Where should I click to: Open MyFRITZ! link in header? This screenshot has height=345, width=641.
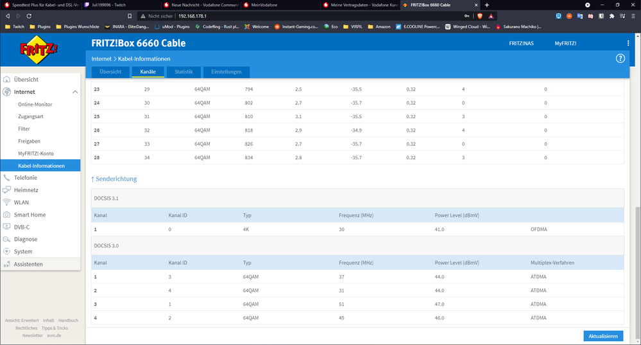pos(565,44)
